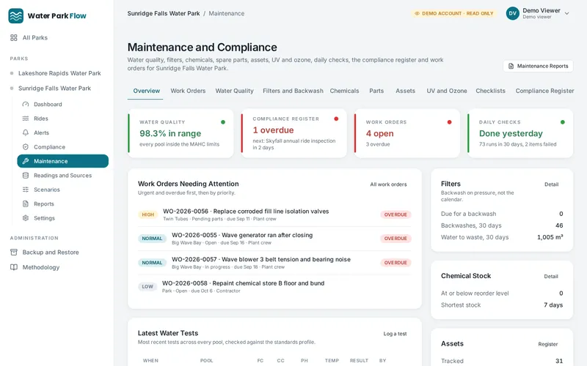The height and width of the screenshot is (366, 587).
Task: Open the Water Quality summary card
Action: 181,133
